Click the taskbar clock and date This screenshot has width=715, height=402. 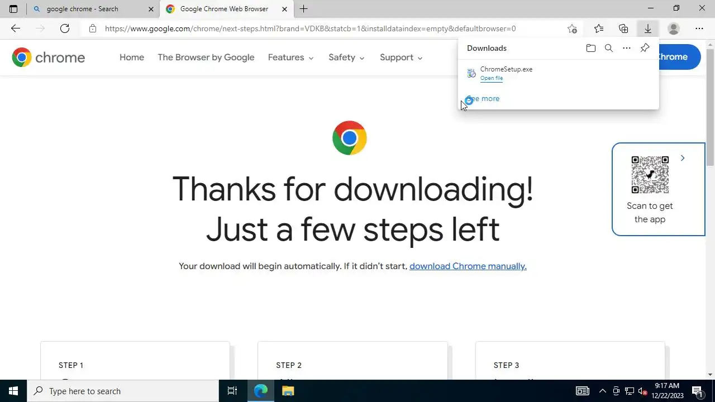pos(667,391)
